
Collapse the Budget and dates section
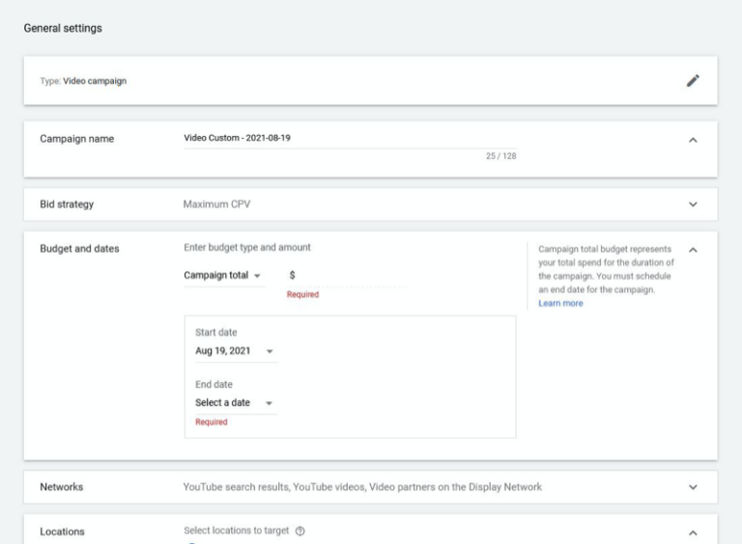(693, 250)
